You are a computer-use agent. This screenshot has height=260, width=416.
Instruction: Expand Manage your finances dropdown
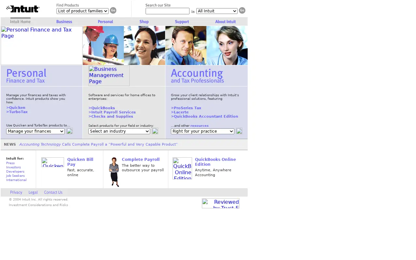point(35,131)
